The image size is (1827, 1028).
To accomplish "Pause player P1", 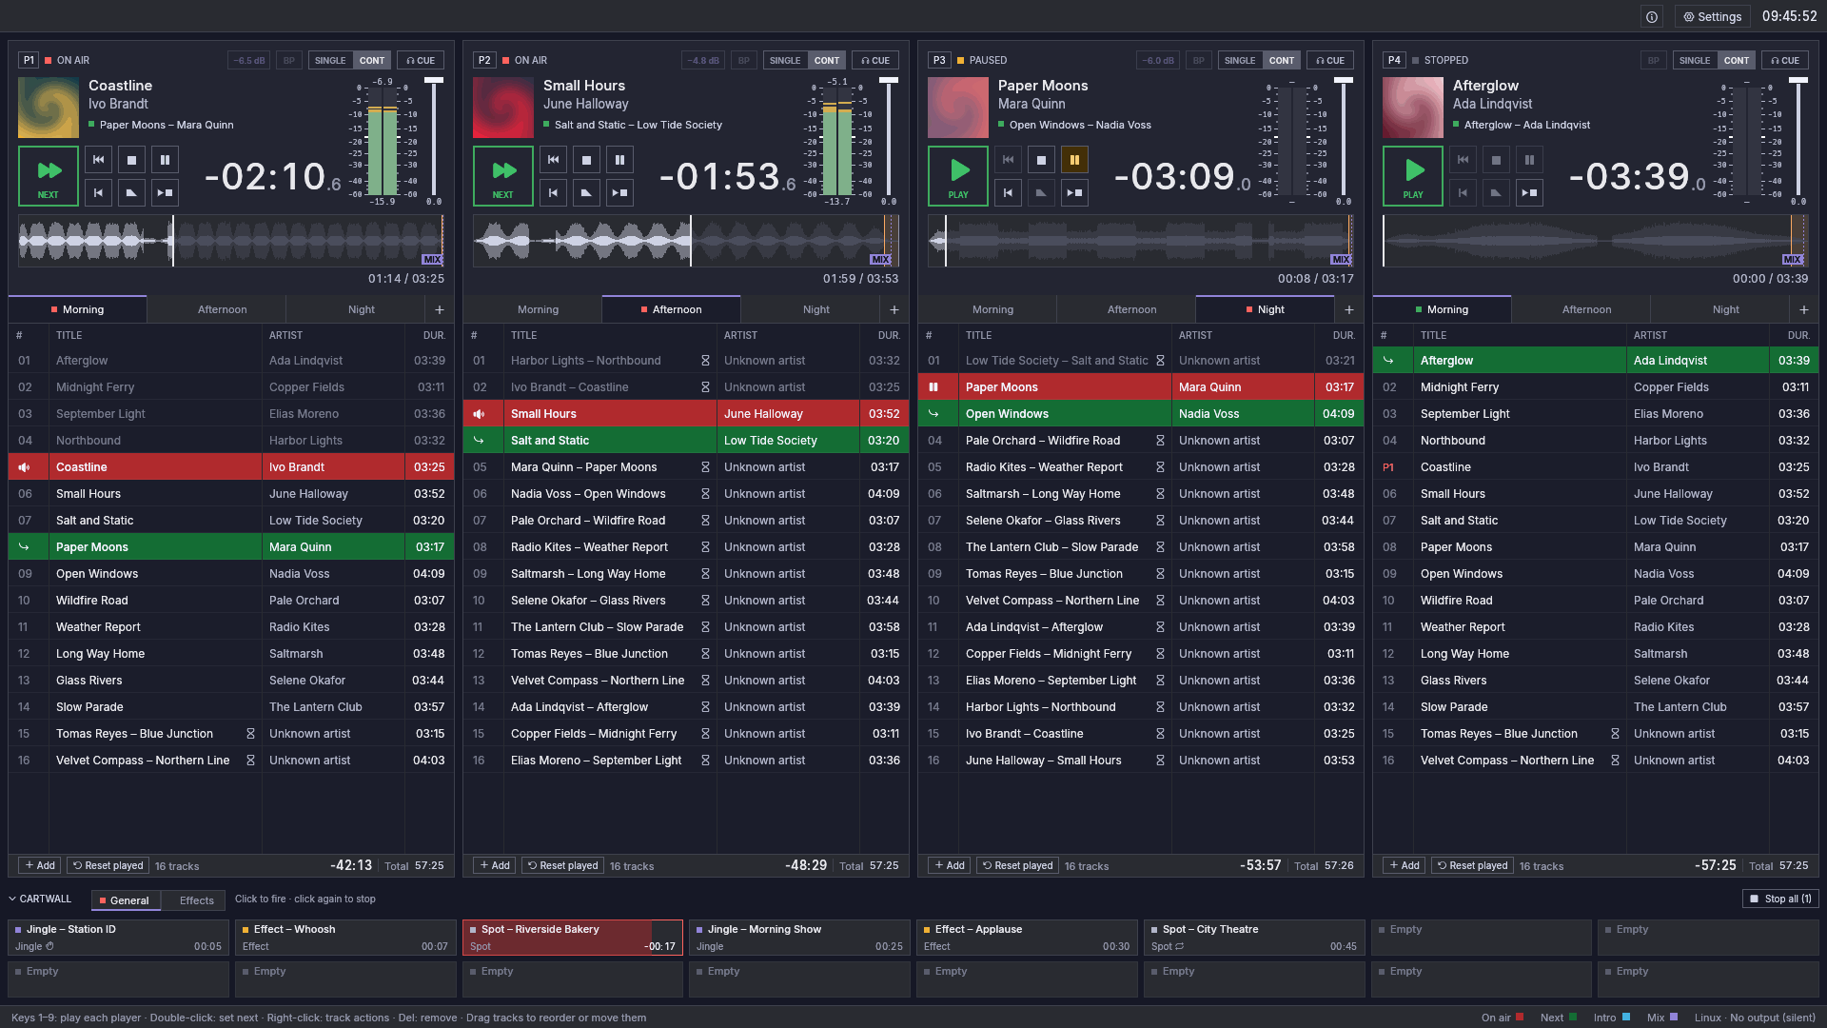I will coord(165,160).
